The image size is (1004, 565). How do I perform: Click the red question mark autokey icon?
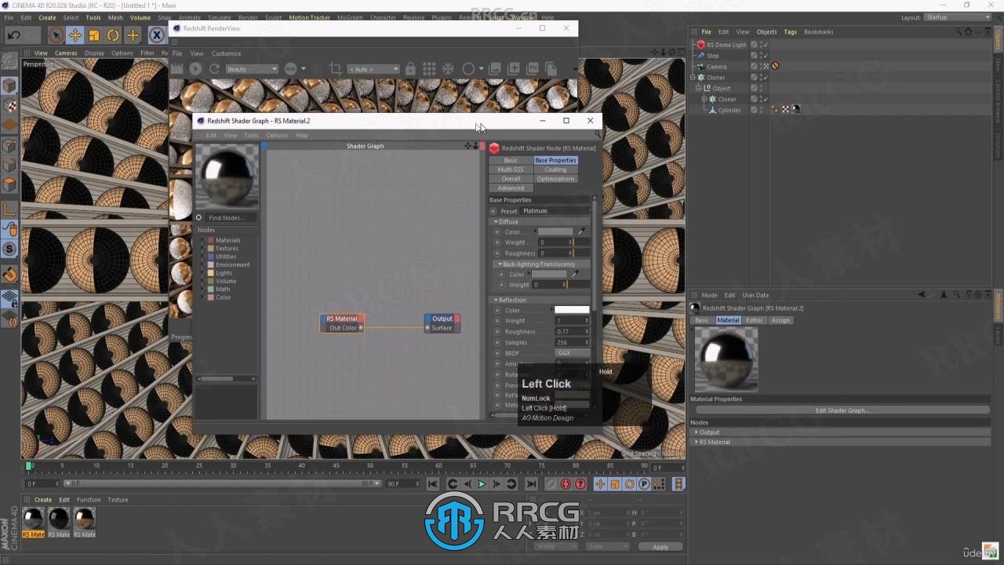pos(580,484)
